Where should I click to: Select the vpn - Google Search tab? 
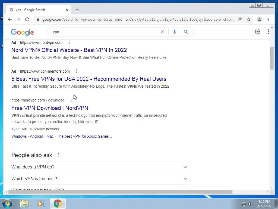point(39,10)
